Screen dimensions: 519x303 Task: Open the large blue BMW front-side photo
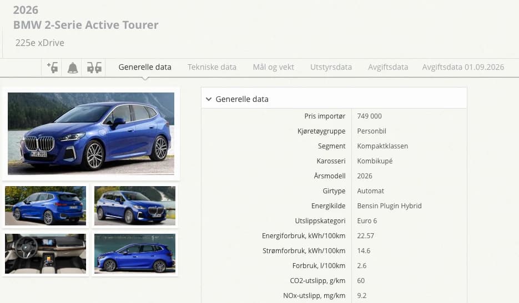click(91, 133)
